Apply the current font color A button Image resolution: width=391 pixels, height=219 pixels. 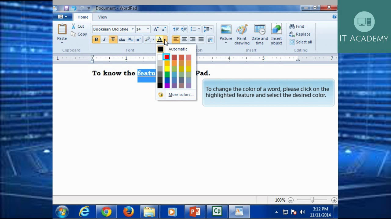(x=159, y=40)
